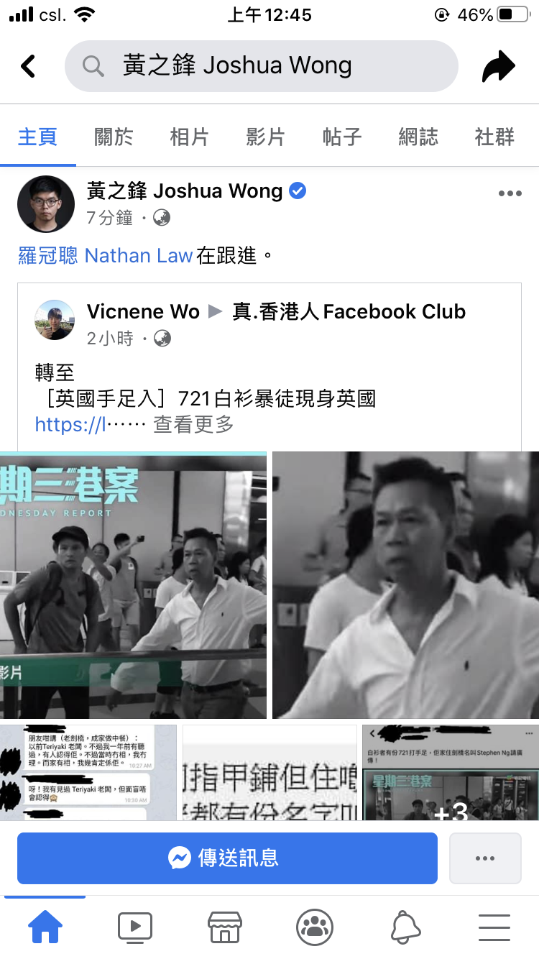Go to Facebook home feed icon

click(45, 927)
